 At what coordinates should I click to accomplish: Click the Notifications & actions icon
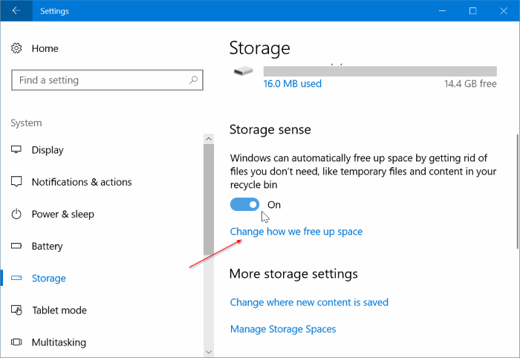(16, 182)
